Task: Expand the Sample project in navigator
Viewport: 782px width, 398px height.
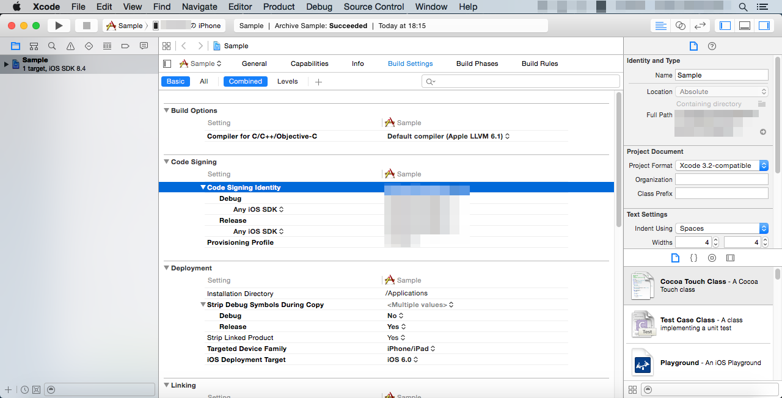Action: pos(6,64)
